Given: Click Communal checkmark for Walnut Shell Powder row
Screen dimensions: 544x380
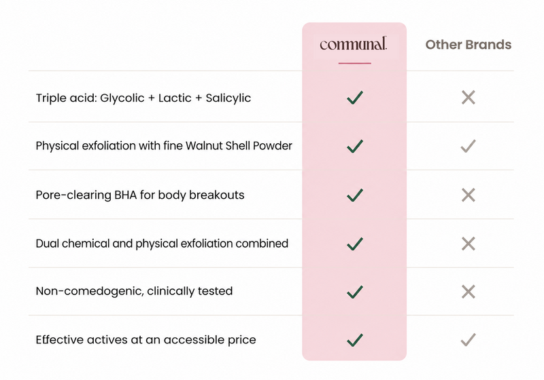Looking at the screenshot, I should (355, 146).
